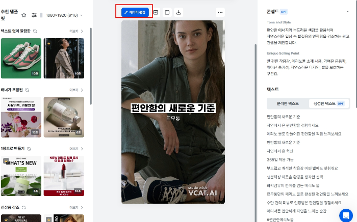Click 더보기 for 텍스트 없이 깔끔한
Viewport: 357px width, 222px height.
76,31
